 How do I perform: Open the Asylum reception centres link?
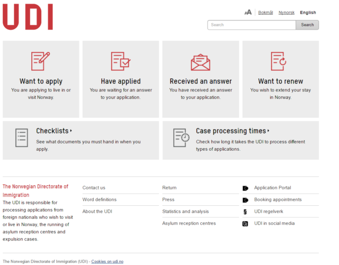pyautogui.click(x=189, y=223)
